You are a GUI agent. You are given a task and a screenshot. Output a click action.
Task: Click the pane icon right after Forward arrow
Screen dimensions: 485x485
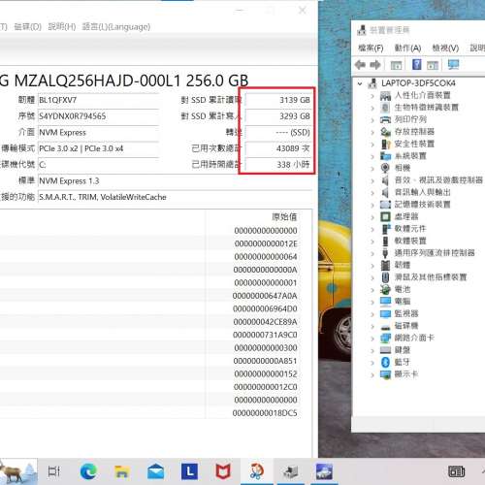click(x=396, y=65)
